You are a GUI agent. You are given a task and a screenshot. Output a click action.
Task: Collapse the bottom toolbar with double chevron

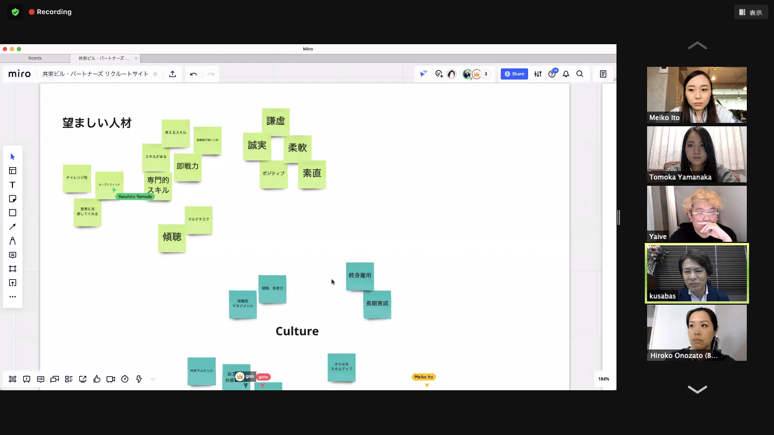[x=153, y=379]
